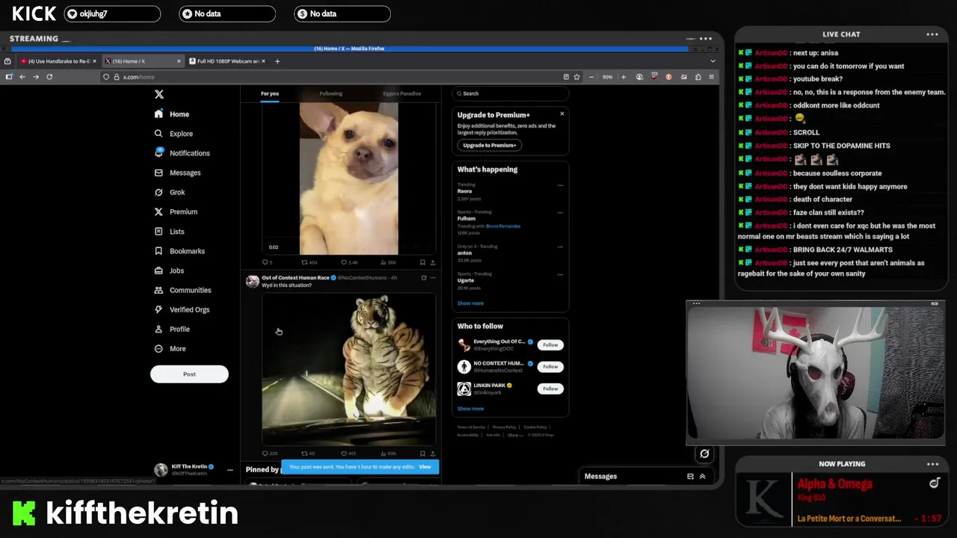Go back in Firefox
Viewport: 957px width, 538px height.
(x=22, y=77)
